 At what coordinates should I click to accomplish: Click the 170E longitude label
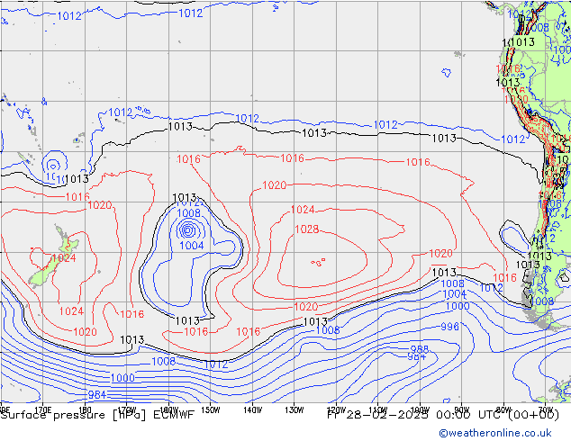(x=42, y=410)
